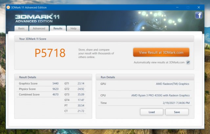Maximize the 3DMark 11 window
Viewport: 210px width, 134px height.
click(x=188, y=7)
